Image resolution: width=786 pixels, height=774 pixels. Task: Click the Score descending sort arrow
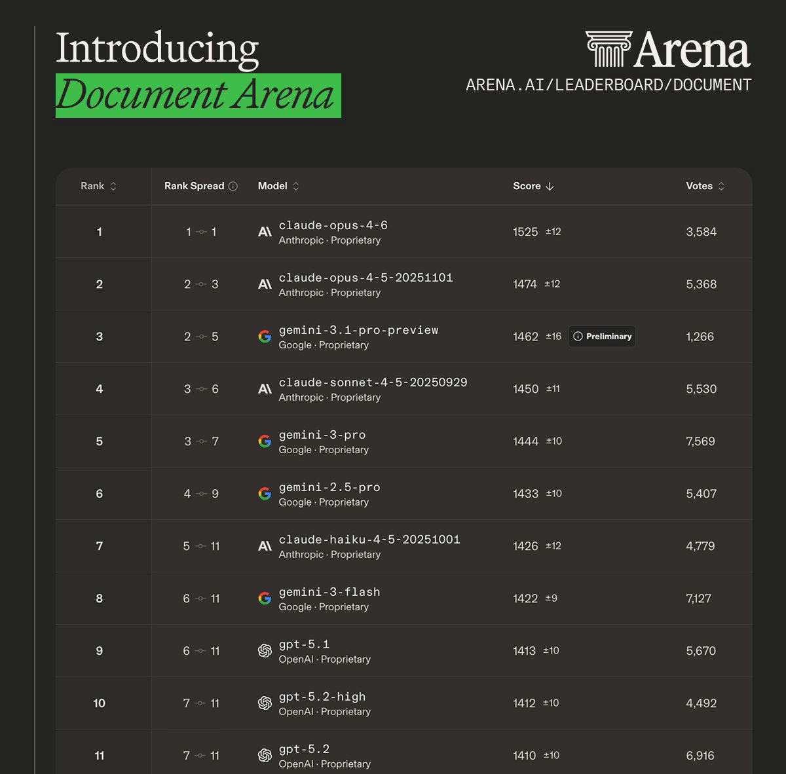(550, 186)
